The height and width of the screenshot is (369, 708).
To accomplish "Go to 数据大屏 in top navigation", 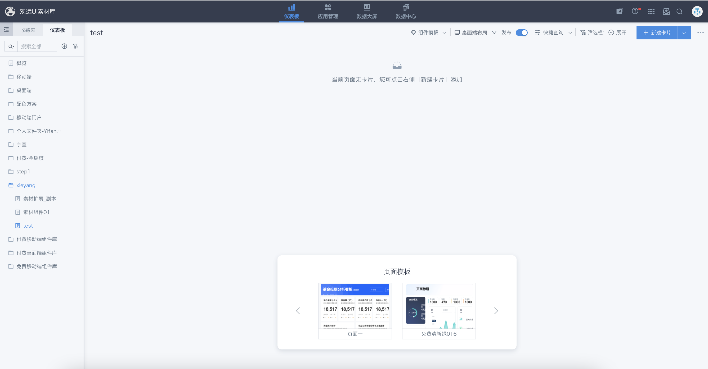I will click(x=367, y=11).
